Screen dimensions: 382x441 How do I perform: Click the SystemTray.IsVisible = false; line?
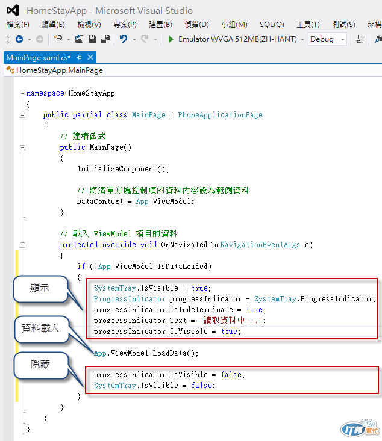(x=155, y=386)
